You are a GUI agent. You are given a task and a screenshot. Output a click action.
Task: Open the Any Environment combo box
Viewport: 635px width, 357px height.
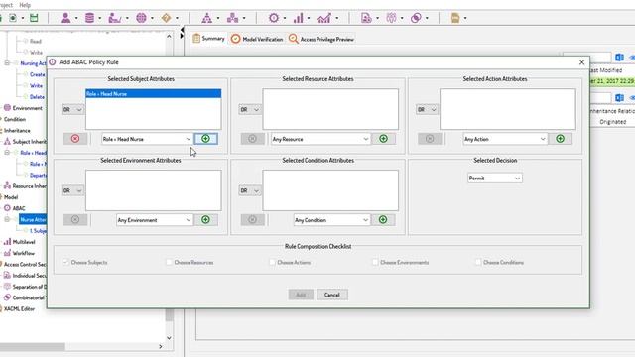(155, 220)
